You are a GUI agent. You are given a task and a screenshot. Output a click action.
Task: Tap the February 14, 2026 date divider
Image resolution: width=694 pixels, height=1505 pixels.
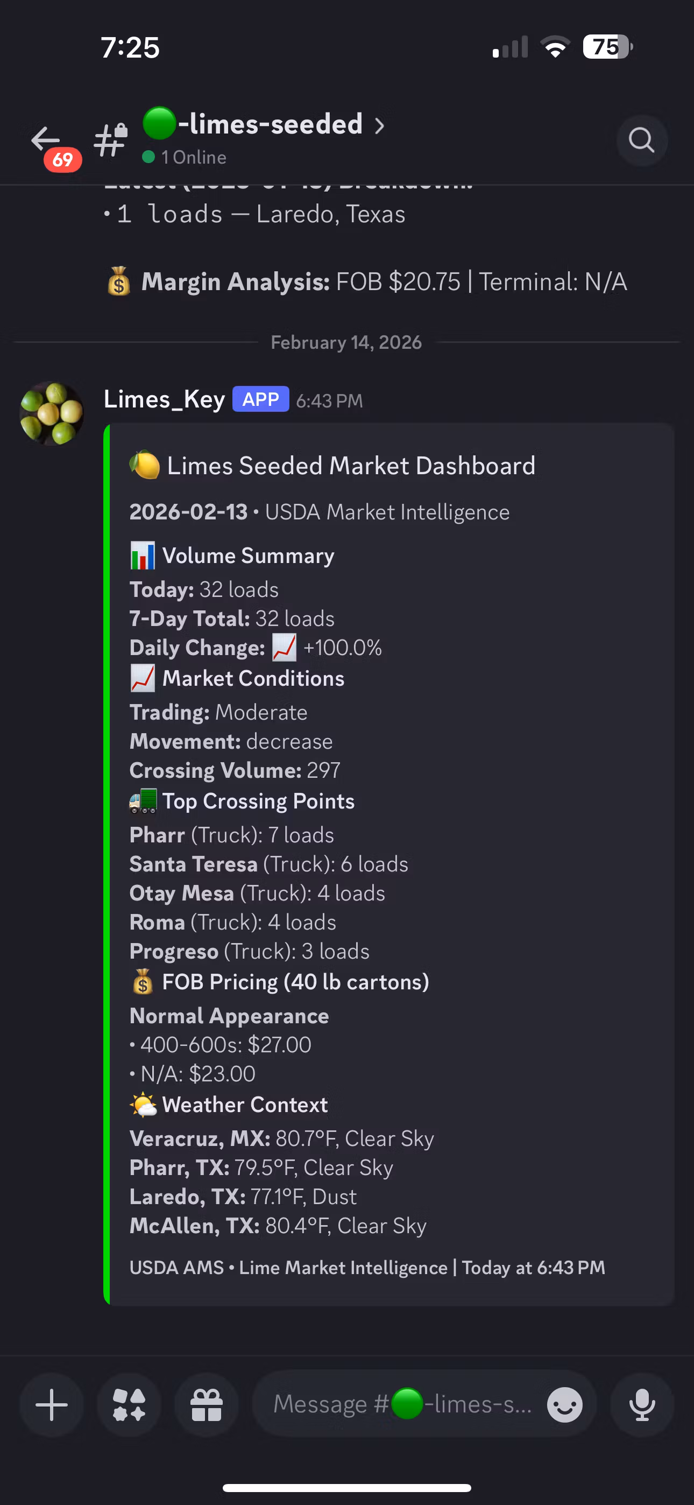point(346,342)
